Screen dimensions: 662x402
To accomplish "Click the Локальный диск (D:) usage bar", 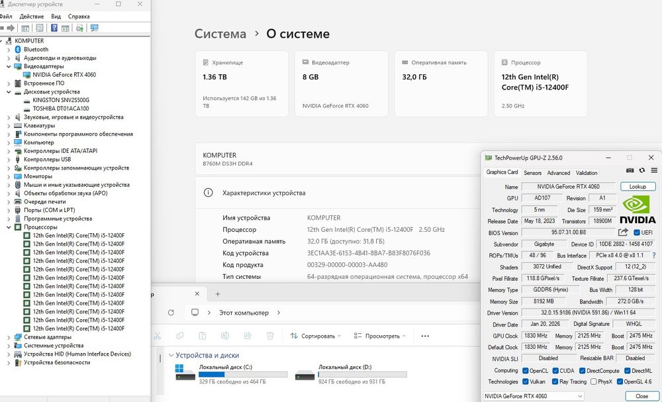I will tap(362, 375).
